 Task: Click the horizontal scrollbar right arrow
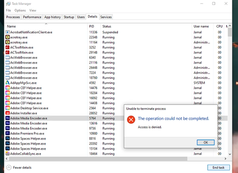226,159
